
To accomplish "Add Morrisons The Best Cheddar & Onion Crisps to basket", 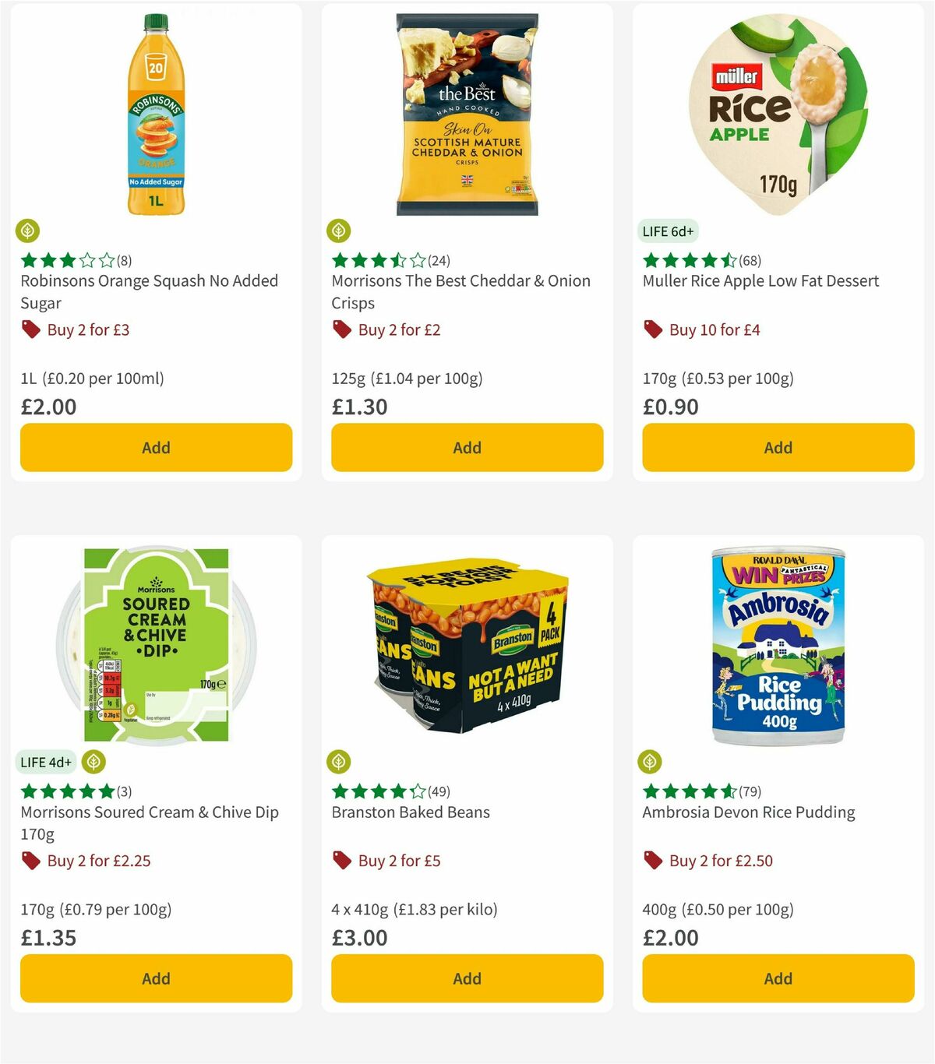I will tap(466, 447).
